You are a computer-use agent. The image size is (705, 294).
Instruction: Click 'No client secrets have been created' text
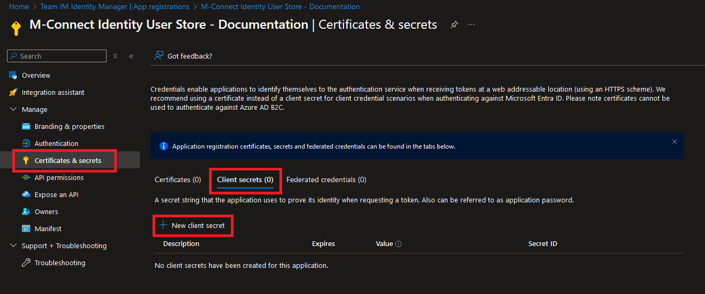(241, 265)
